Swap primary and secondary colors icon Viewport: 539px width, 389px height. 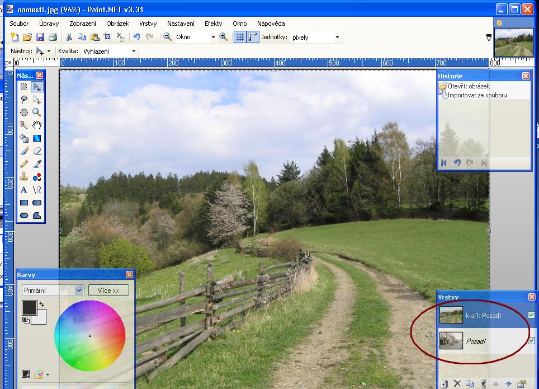41,304
